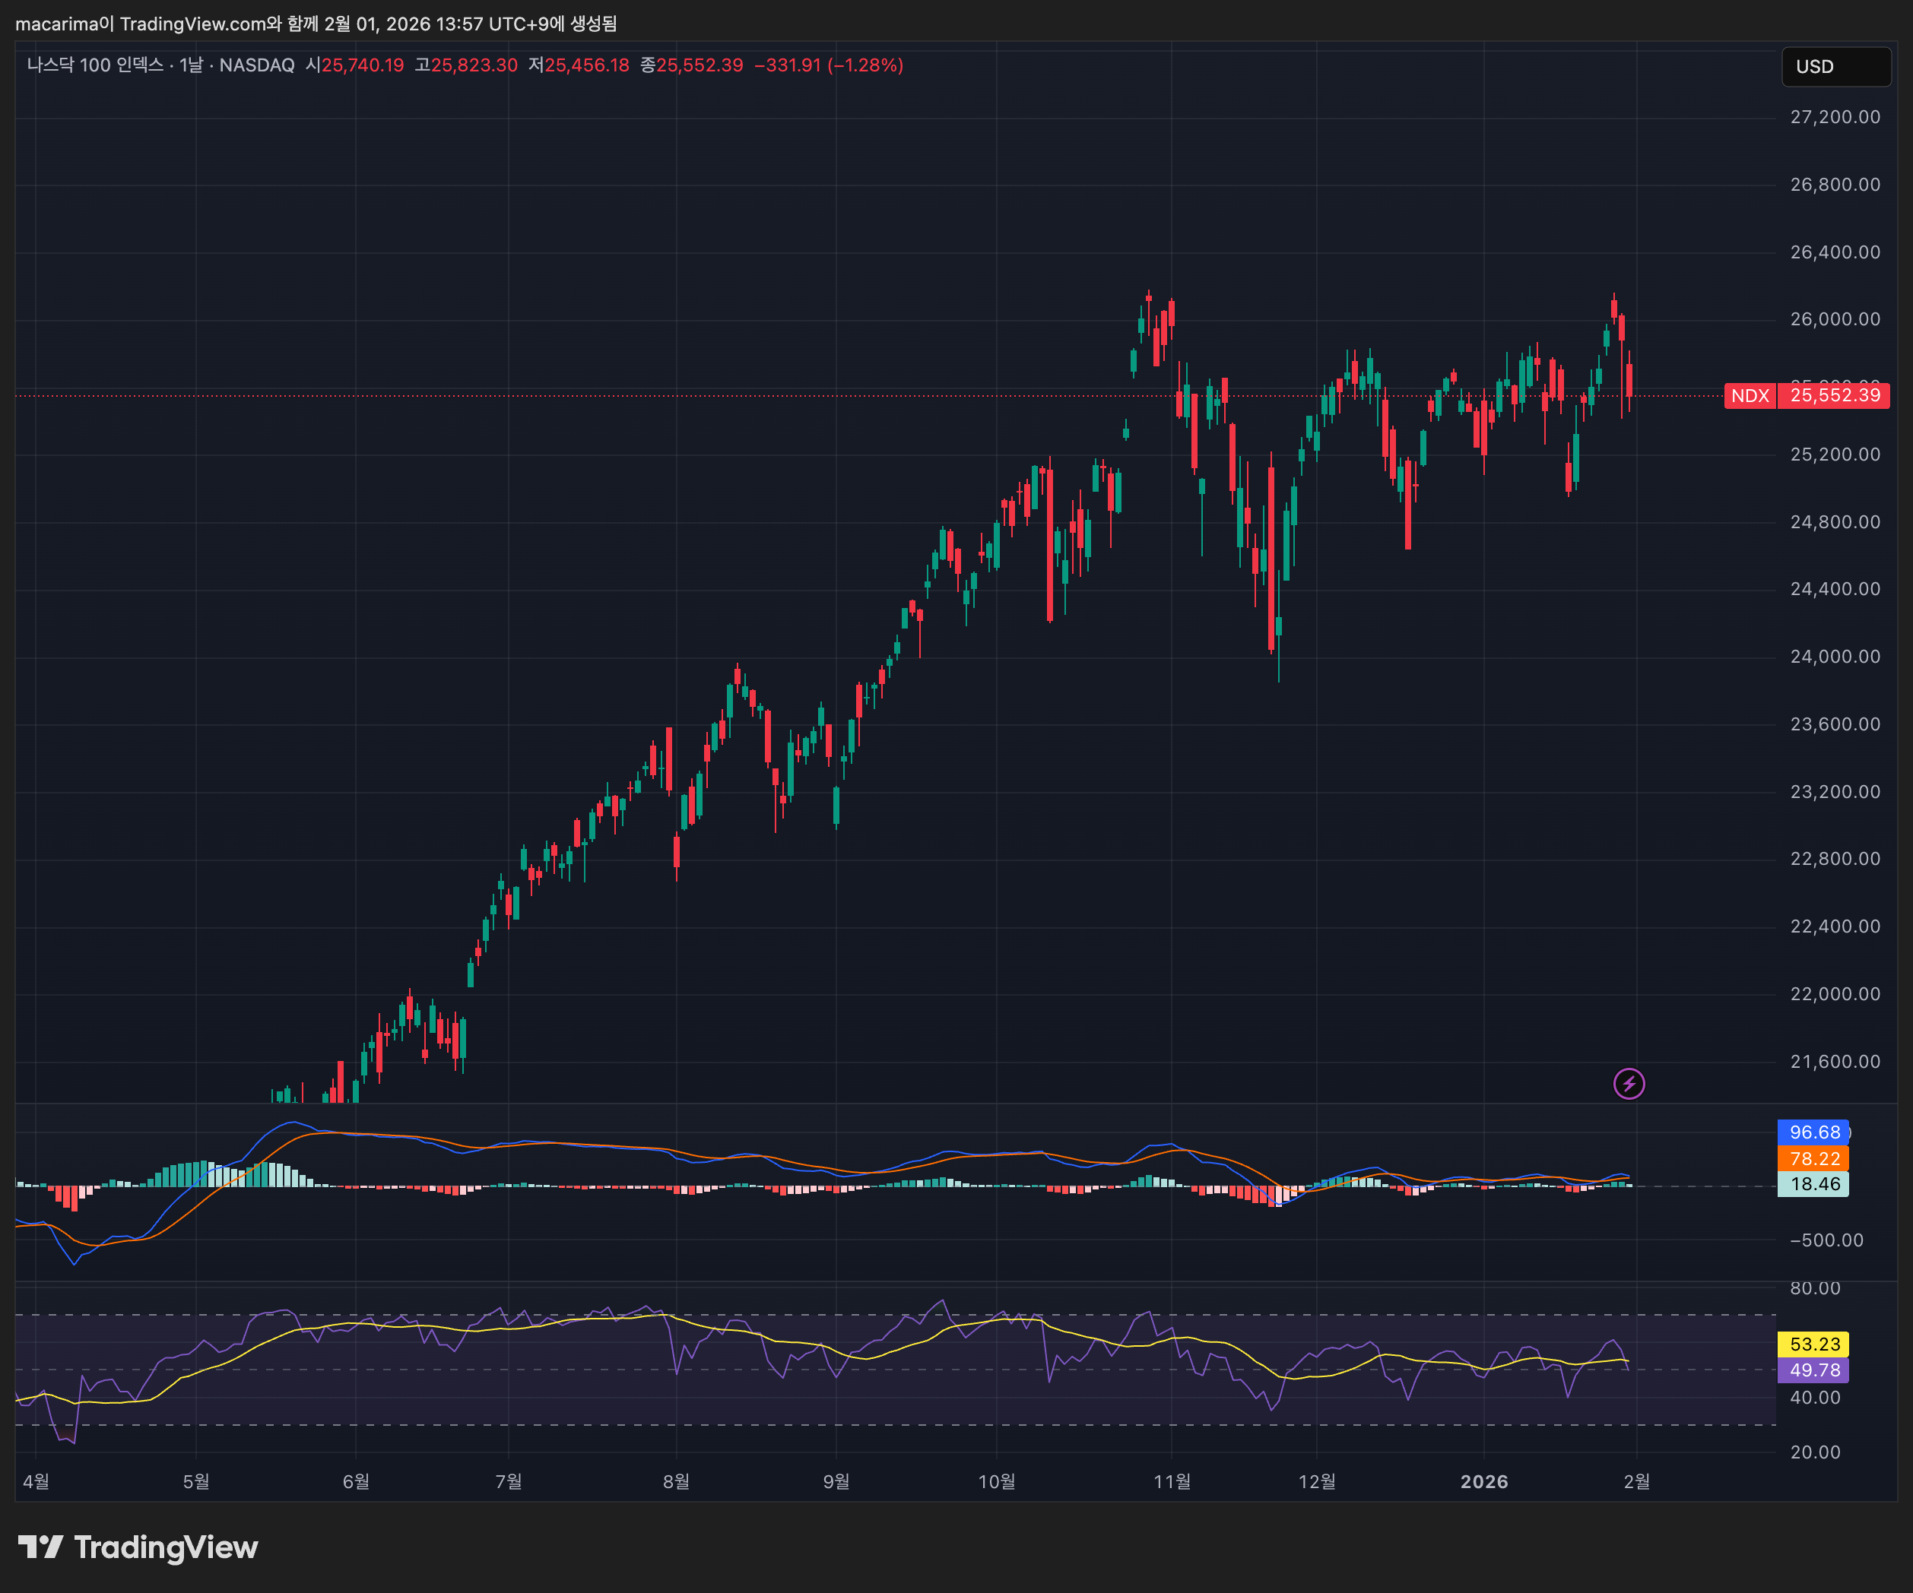The height and width of the screenshot is (1593, 1913).
Task: Click the 80.00 RSI axis label
Action: [x=1816, y=1288]
